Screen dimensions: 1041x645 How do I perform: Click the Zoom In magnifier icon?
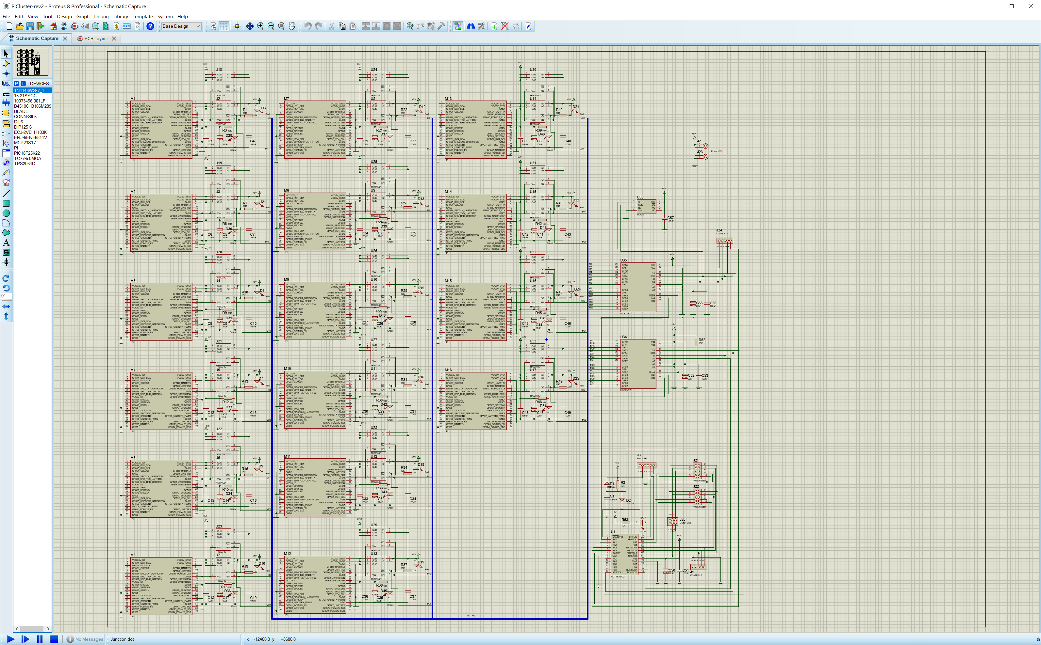(x=260, y=26)
